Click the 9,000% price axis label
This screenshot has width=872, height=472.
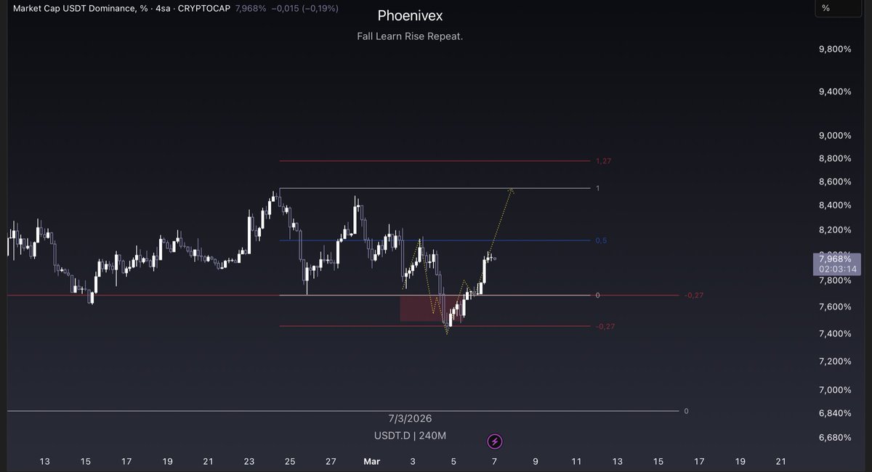[x=834, y=135]
